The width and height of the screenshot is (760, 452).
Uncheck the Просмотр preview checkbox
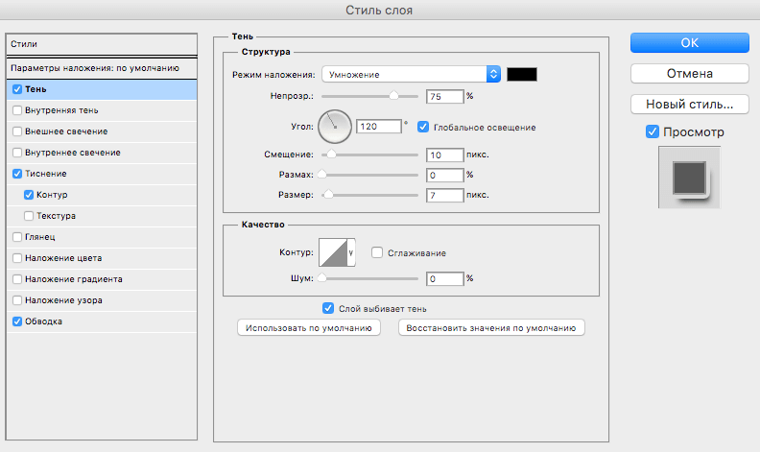[653, 131]
